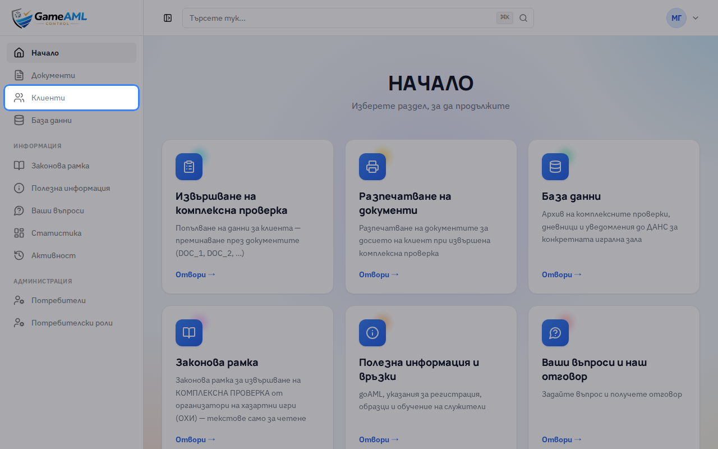Viewport: 718px width, 449px height.
Task: Open Статистика in the sidebar
Action: (72, 233)
